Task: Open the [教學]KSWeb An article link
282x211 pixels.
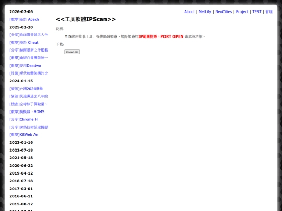Action: pos(24,135)
